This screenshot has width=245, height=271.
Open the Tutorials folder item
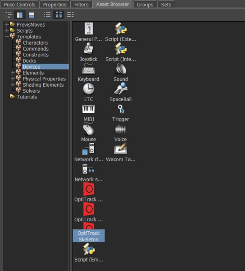coord(27,97)
